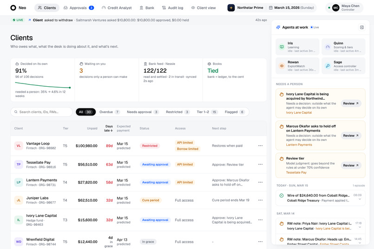Click the IL client avatar
This screenshot has width=374, height=249.
[19, 220]
